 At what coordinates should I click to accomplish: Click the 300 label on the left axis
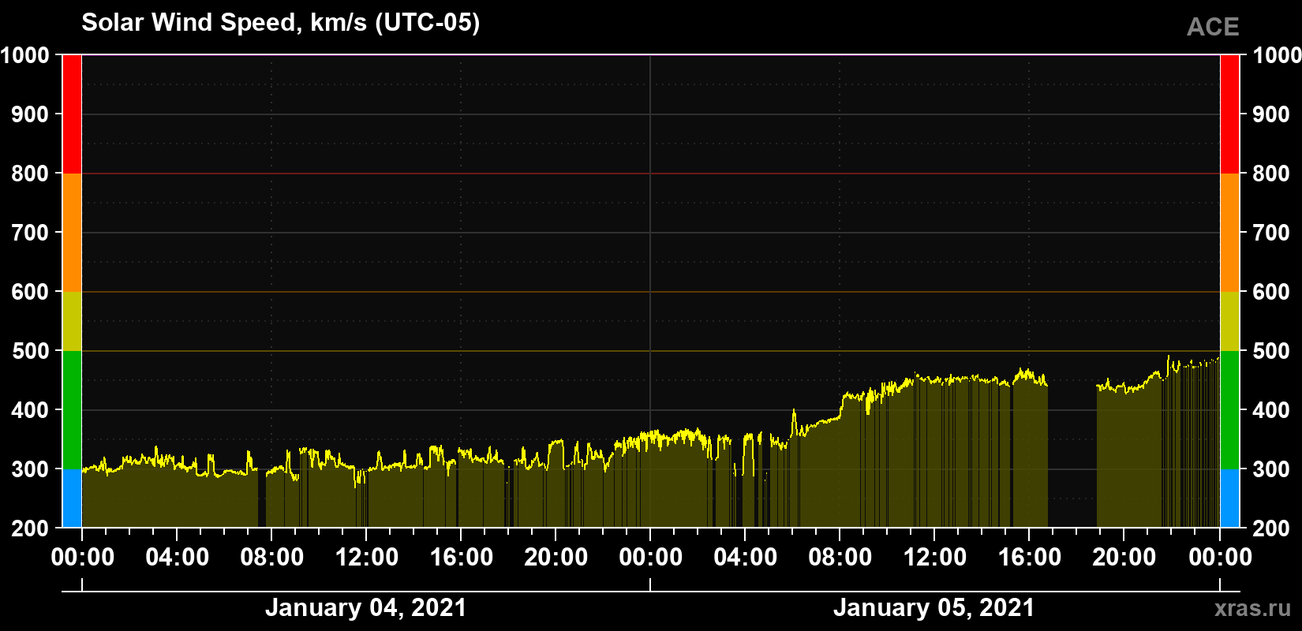pos(30,469)
